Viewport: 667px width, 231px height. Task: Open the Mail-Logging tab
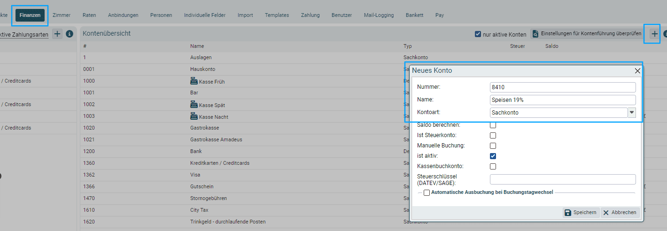pyautogui.click(x=379, y=15)
